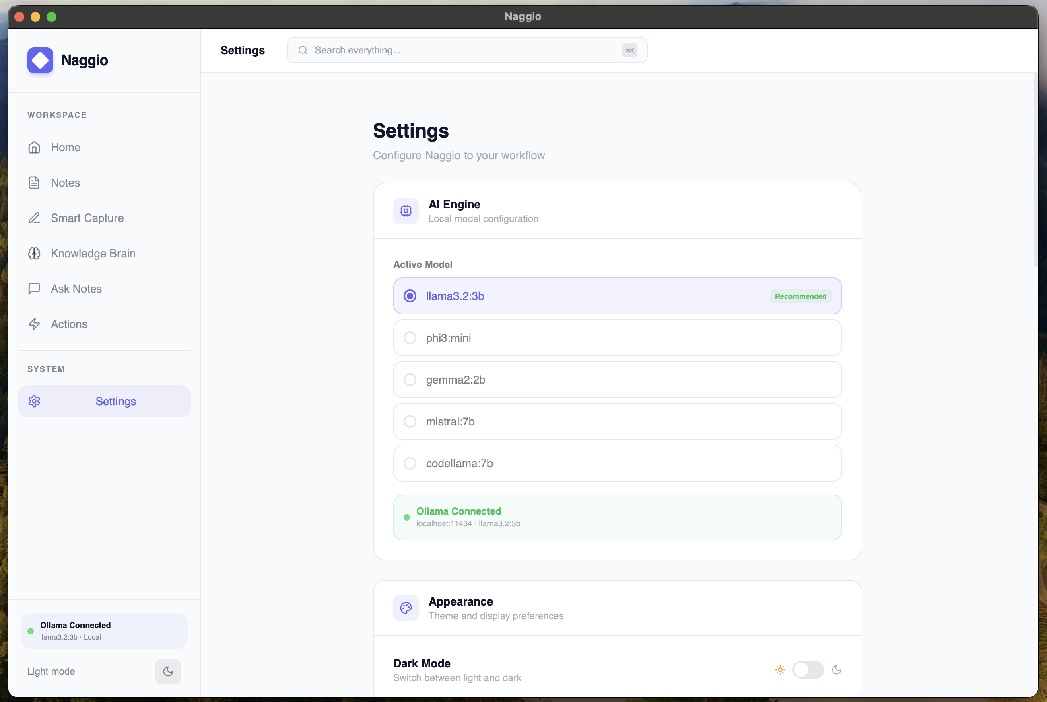
Task: Click the sidebar Ollama Connected status card
Action: point(104,631)
